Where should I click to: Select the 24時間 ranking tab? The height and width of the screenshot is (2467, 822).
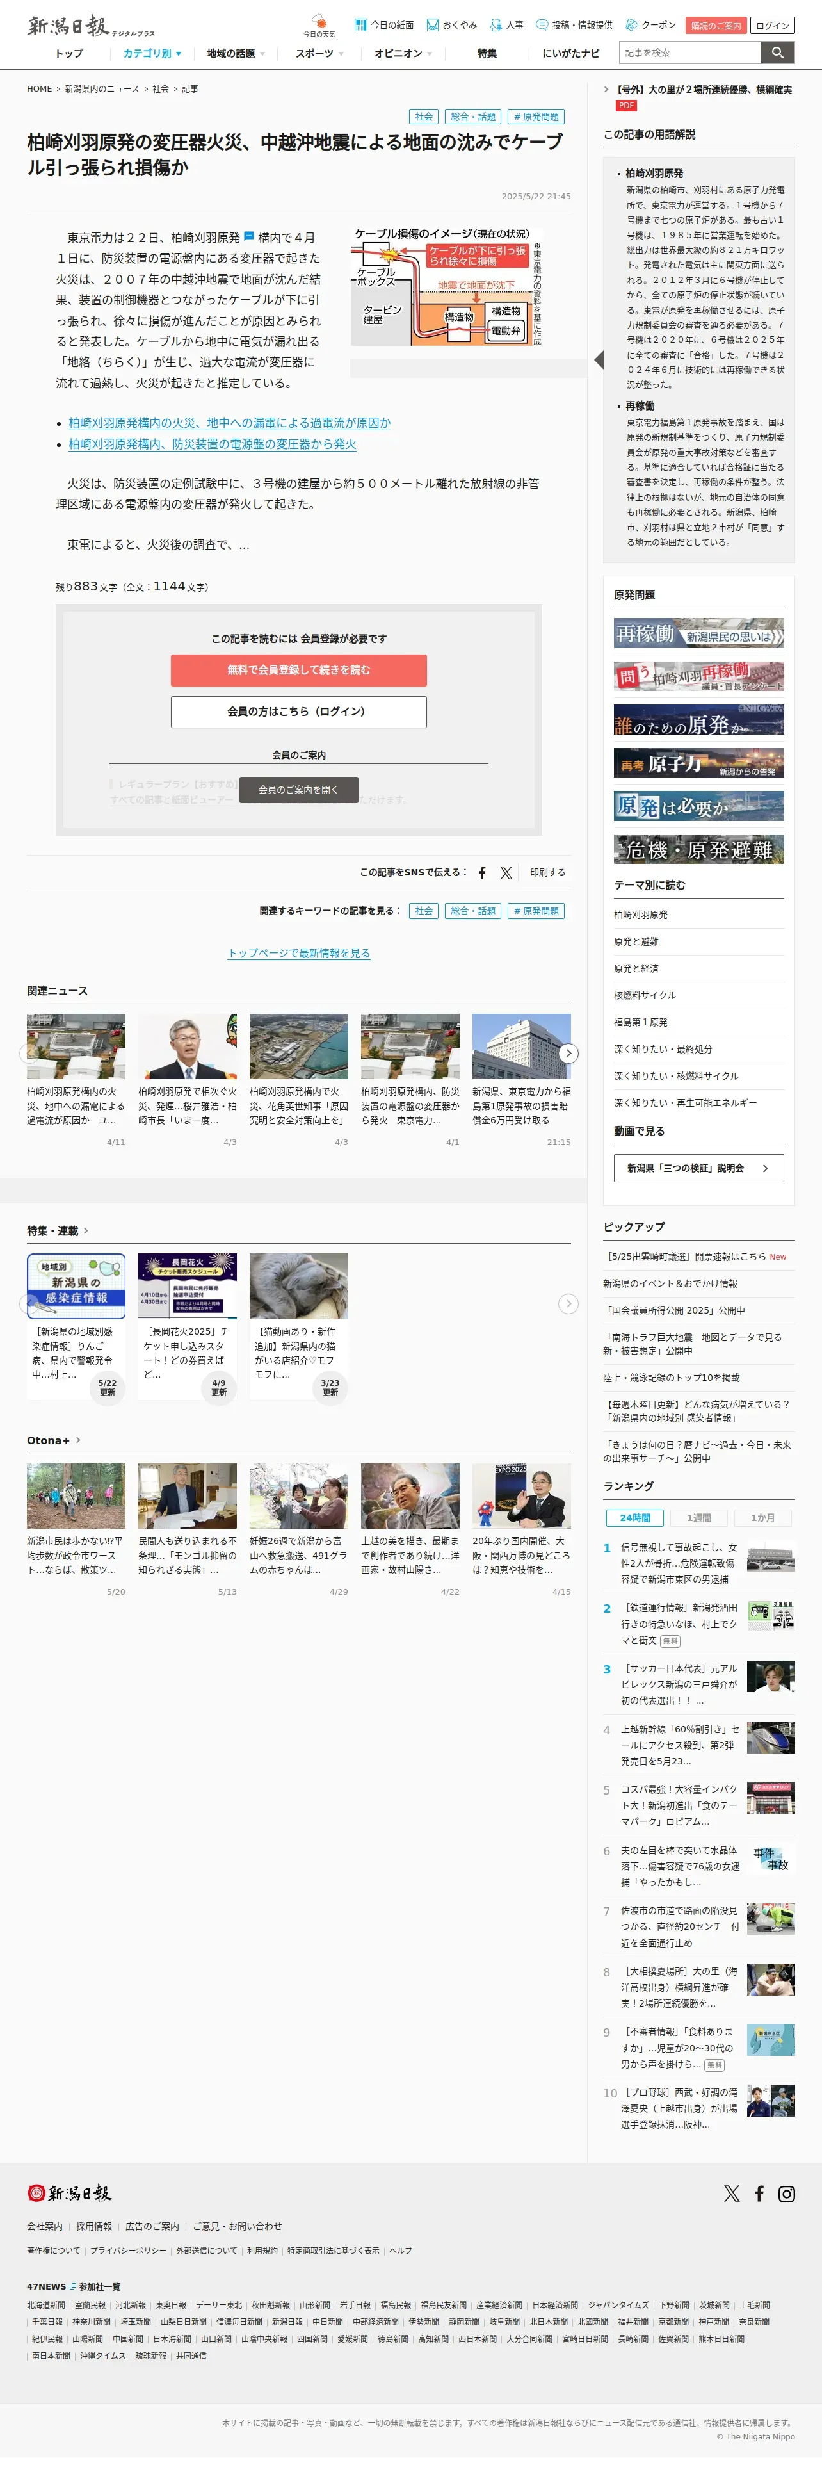pyautogui.click(x=634, y=1518)
